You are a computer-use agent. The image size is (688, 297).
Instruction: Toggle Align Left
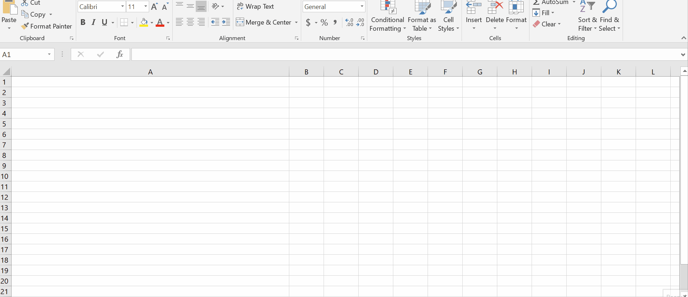179,22
